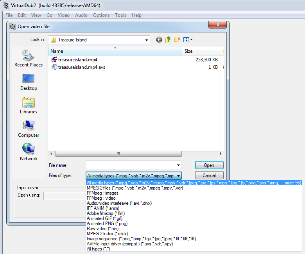Open the Help menu
Image resolution: width=305 pixels, height=254 pixels.
pyautogui.click(x=136, y=15)
